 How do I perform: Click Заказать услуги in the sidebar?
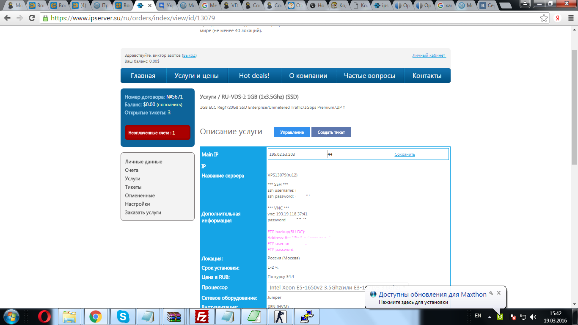coord(143,212)
